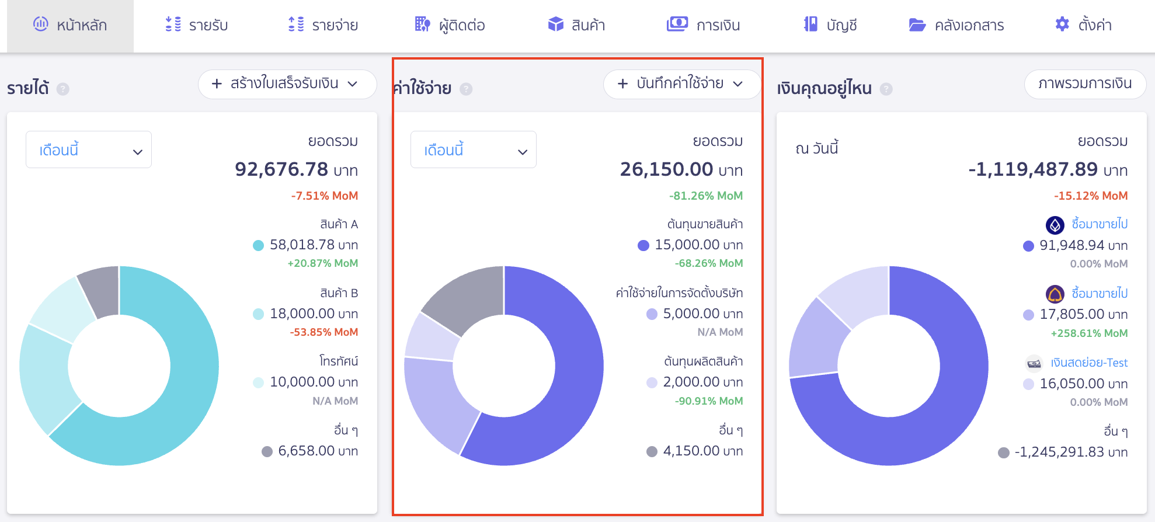This screenshot has width=1155, height=522.
Task: Open the เงินสดย่อย-Test account link
Action: [1088, 363]
